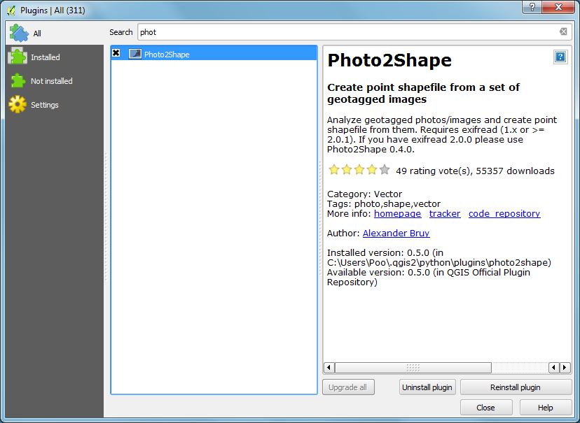Click the second rating star
Viewport: 580px width, 423px height.
click(347, 169)
